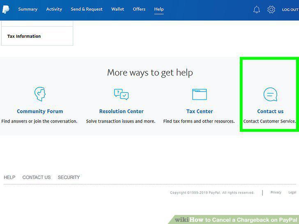
Task: Click the Contact us heading link
Action: point(270,111)
